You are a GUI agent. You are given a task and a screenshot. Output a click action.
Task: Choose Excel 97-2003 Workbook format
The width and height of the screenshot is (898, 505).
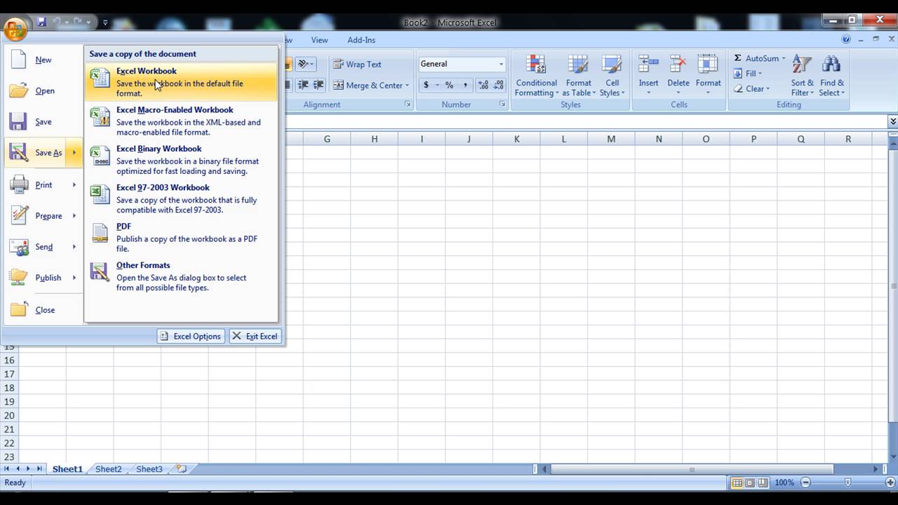pos(181,198)
